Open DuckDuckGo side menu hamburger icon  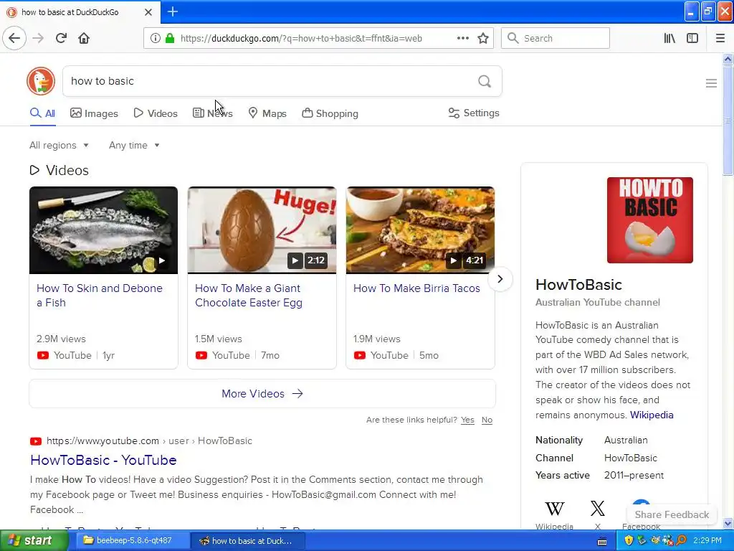click(x=711, y=83)
